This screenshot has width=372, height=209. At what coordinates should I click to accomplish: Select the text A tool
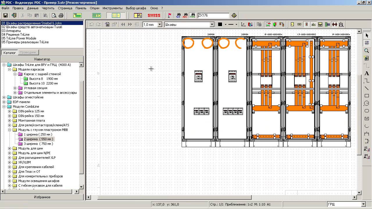point(367,73)
